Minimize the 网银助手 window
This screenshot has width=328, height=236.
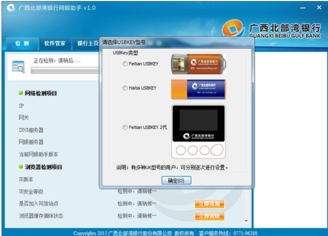click(x=303, y=8)
